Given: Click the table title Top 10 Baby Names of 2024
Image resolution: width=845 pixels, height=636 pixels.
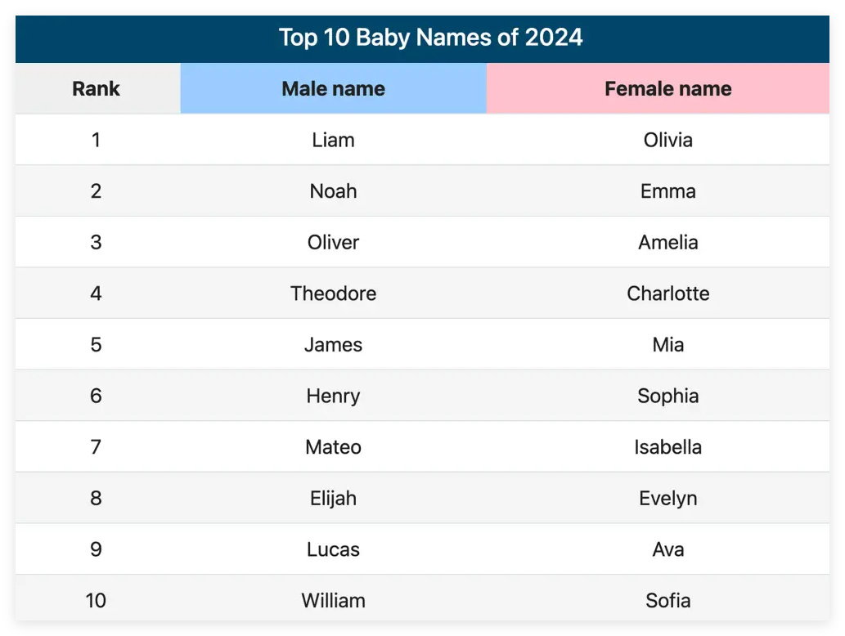Looking at the screenshot, I should click(430, 38).
